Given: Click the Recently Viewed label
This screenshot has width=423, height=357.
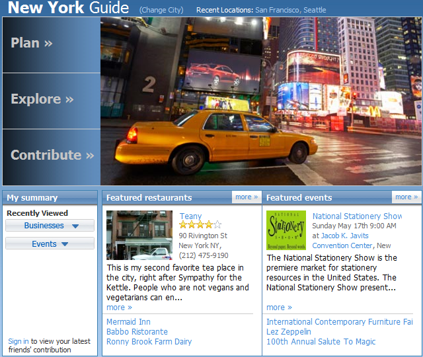Looking at the screenshot, I should (37, 213).
